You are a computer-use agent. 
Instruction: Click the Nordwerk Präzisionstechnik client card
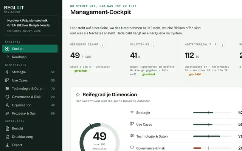pos(31,25)
